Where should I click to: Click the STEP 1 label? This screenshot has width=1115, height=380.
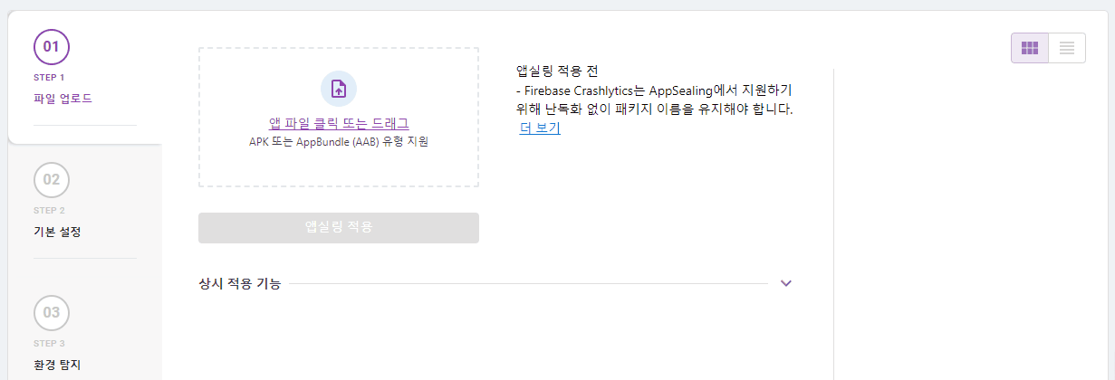pyautogui.click(x=49, y=77)
